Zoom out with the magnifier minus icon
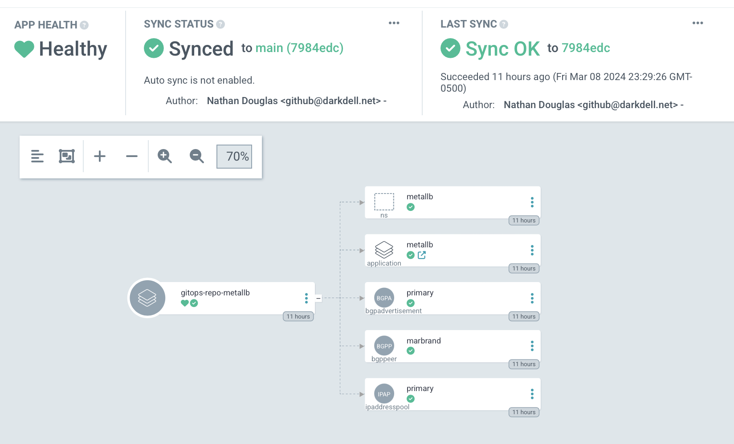The image size is (734, 444). point(197,156)
